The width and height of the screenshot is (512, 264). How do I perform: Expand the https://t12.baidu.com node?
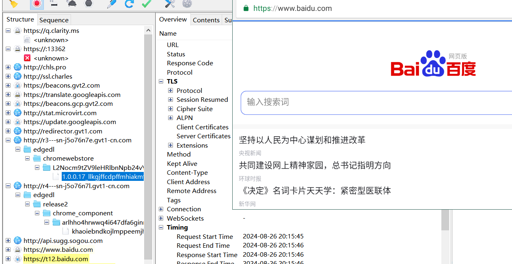point(8,259)
